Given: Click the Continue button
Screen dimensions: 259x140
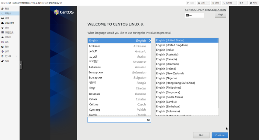Looking at the screenshot, I should click(220, 135).
